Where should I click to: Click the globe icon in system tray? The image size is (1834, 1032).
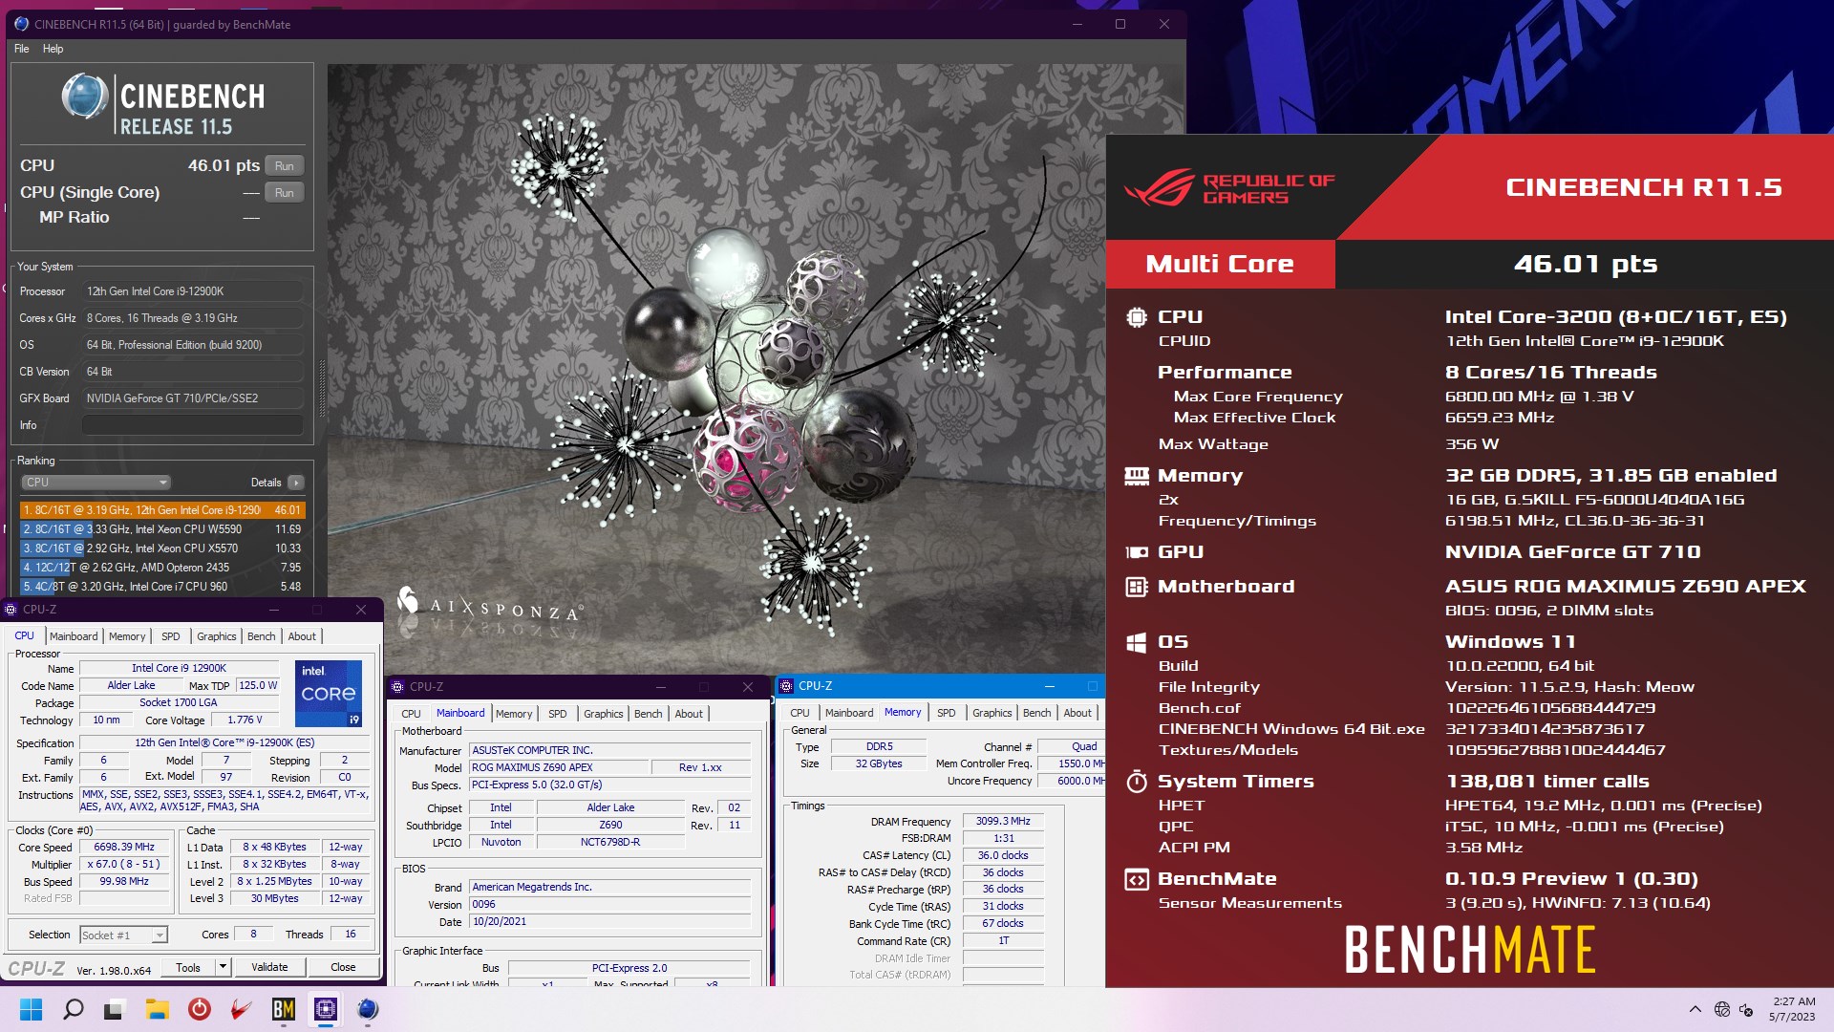tap(1722, 1009)
